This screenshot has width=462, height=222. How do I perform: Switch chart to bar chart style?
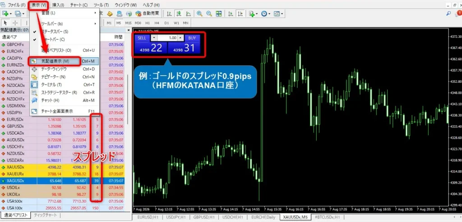(170, 14)
